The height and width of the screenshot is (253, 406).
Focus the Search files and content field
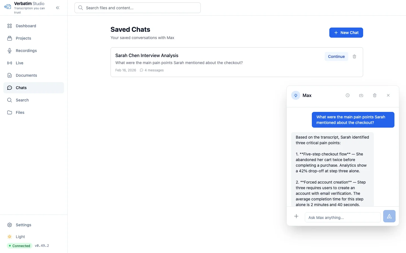point(138,8)
